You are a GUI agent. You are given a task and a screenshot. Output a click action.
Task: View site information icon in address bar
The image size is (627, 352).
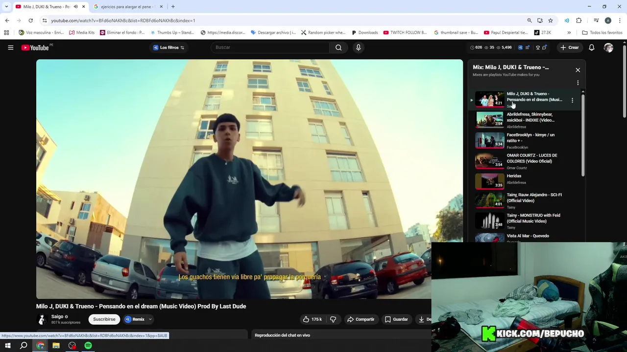point(45,21)
